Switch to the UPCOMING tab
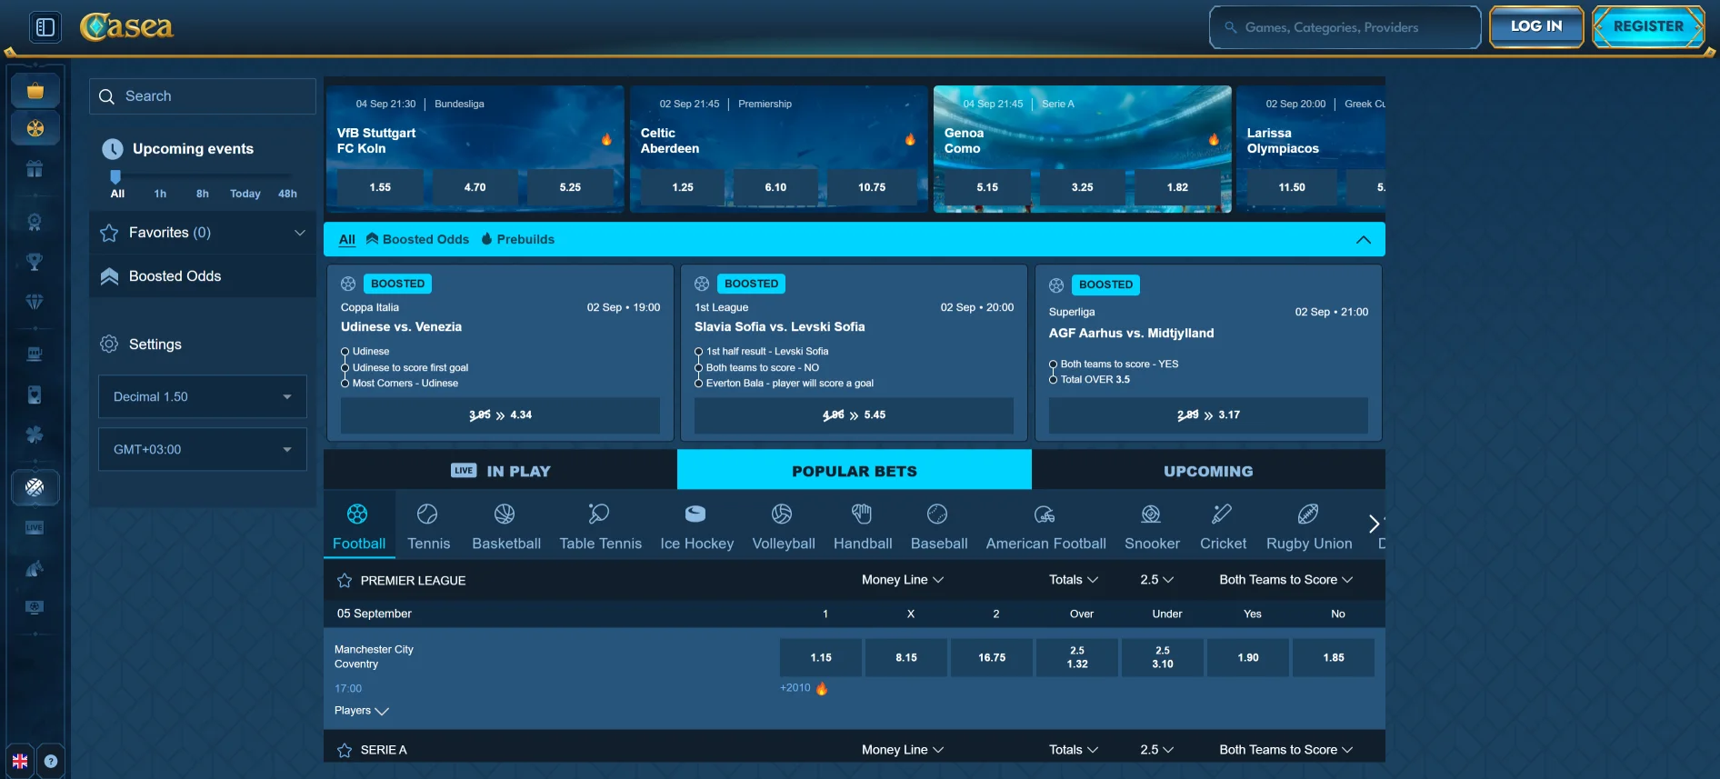The height and width of the screenshot is (779, 1720). [1208, 471]
